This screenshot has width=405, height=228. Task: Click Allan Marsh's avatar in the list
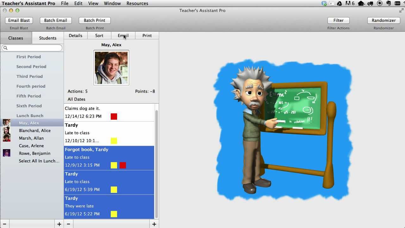7,138
